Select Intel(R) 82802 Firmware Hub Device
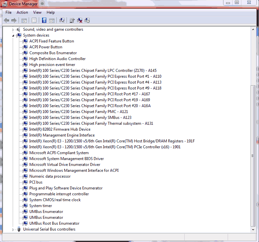The width and height of the screenshot is (259, 242). coord(60,129)
